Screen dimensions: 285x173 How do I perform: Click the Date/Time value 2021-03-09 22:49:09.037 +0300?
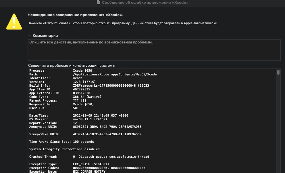pyautogui.click(x=101, y=115)
